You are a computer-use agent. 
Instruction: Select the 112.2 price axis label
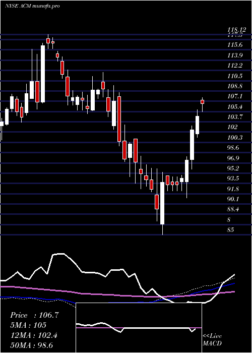(235, 66)
